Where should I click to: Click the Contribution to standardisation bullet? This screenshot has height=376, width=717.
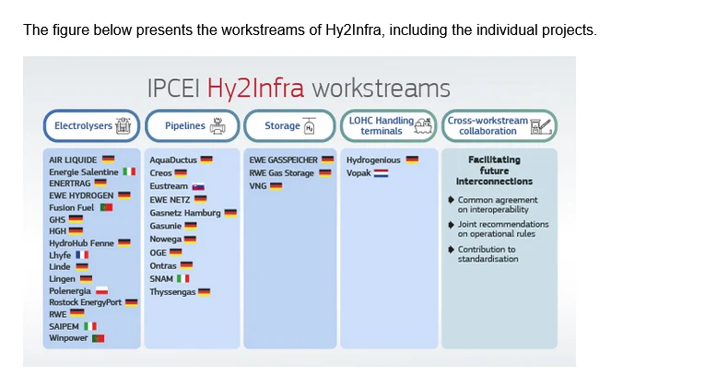click(488, 254)
